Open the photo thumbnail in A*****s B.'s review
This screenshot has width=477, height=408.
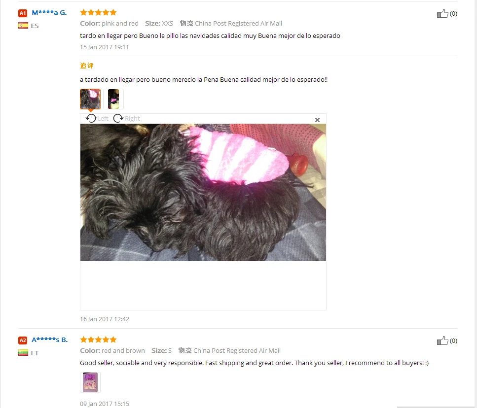[x=90, y=382]
